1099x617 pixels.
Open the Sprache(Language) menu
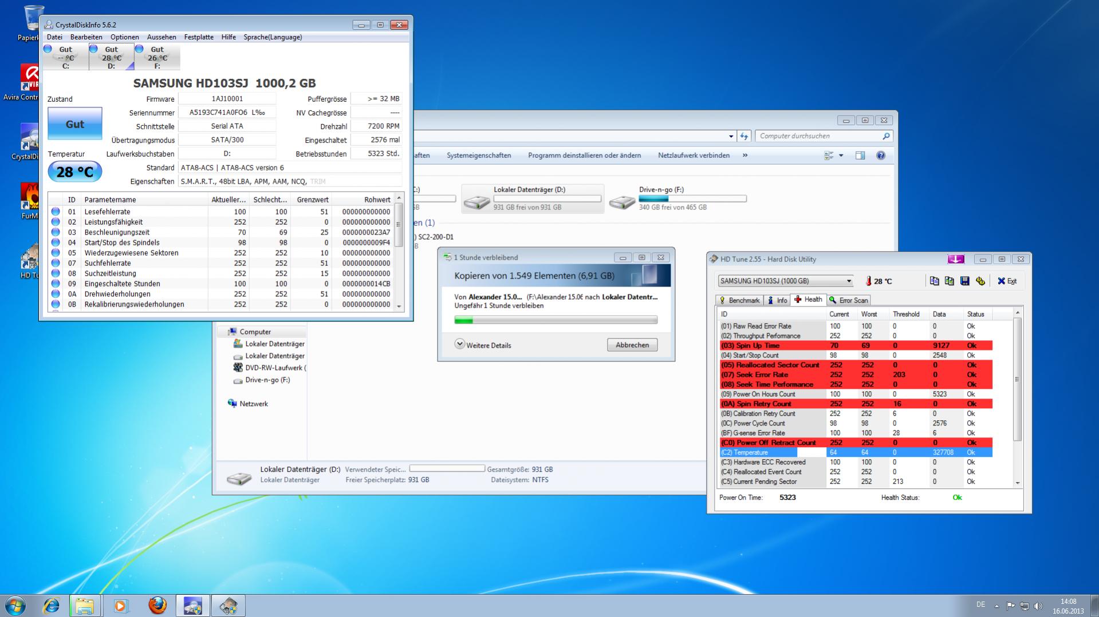[273, 37]
